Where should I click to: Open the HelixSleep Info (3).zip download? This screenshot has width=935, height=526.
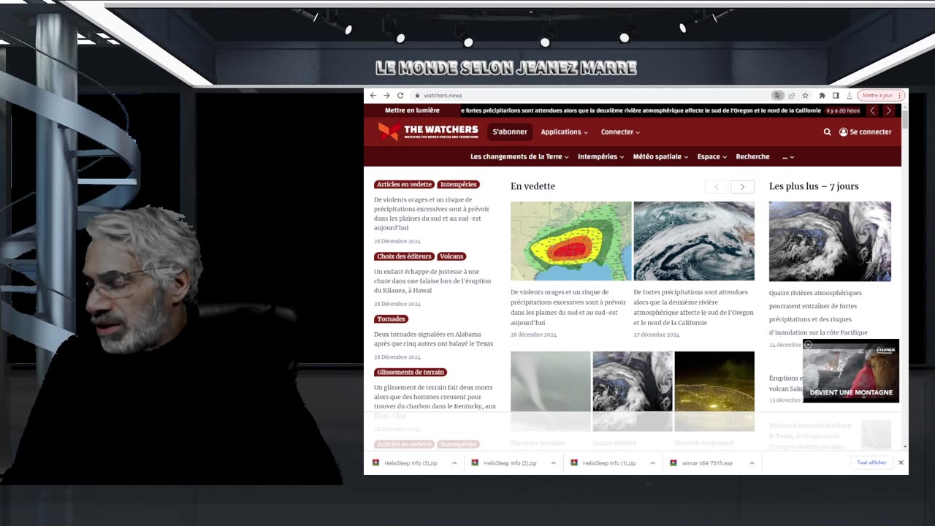411,463
